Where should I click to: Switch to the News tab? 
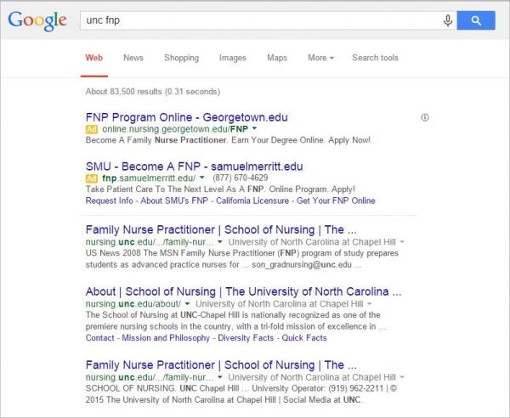tap(133, 58)
